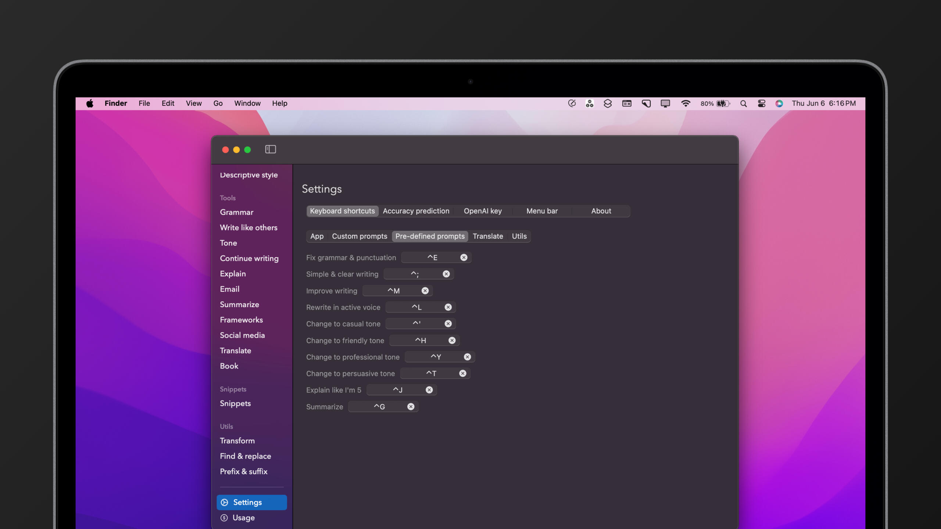Toggle the sidebar visibility icon
Screen dimensions: 941x529
270,149
